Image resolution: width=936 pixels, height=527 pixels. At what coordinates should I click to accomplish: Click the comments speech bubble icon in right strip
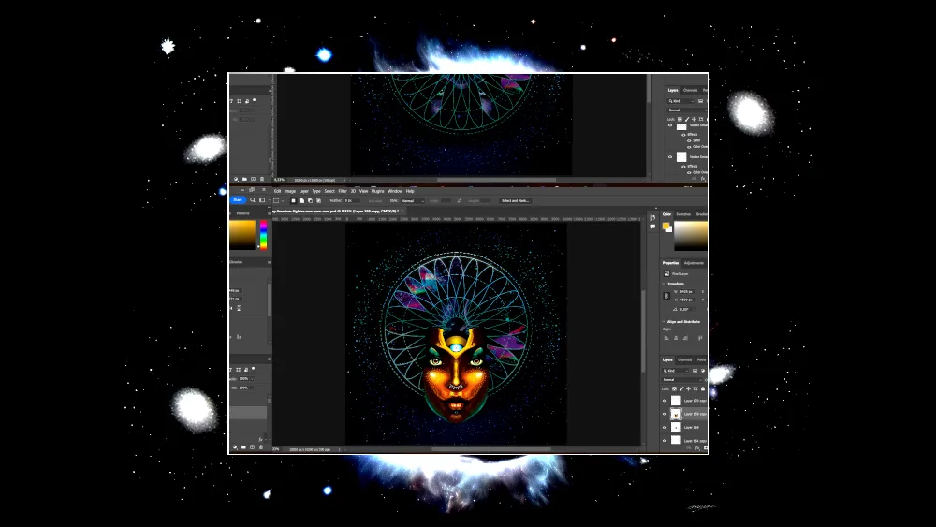pyautogui.click(x=651, y=227)
